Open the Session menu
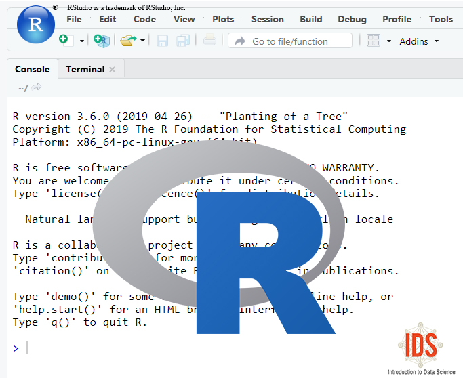 [268, 19]
